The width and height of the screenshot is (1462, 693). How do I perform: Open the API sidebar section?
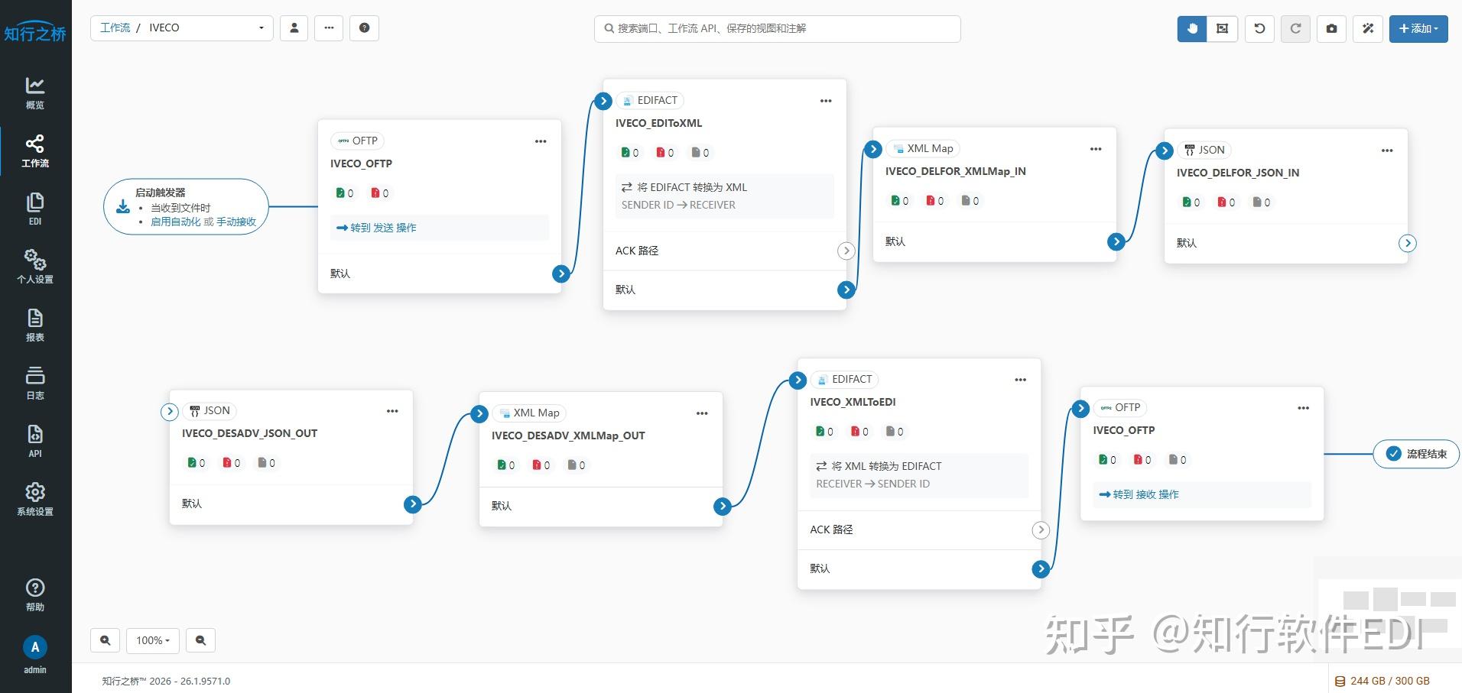coord(35,442)
